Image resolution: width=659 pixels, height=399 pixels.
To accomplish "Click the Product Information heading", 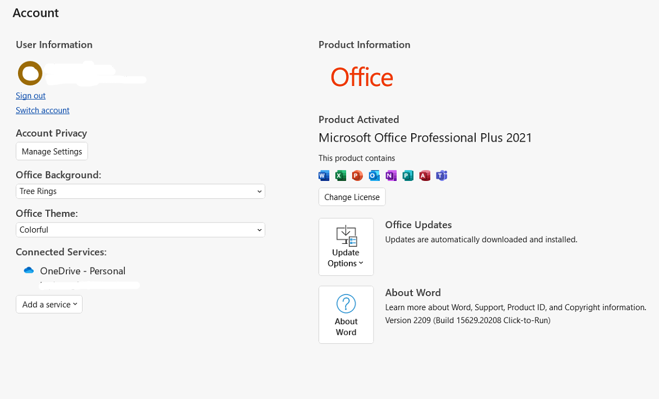I will tap(365, 44).
